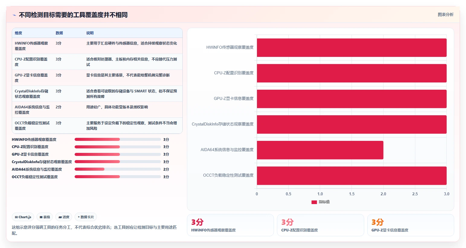
Task: Click the GPU-Z chart bar
Action: 352,99
